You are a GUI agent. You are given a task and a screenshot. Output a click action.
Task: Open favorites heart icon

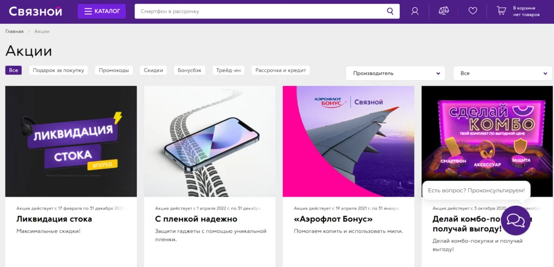point(473,11)
